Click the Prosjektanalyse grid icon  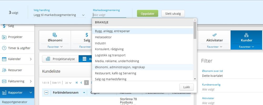tap(48, 59)
